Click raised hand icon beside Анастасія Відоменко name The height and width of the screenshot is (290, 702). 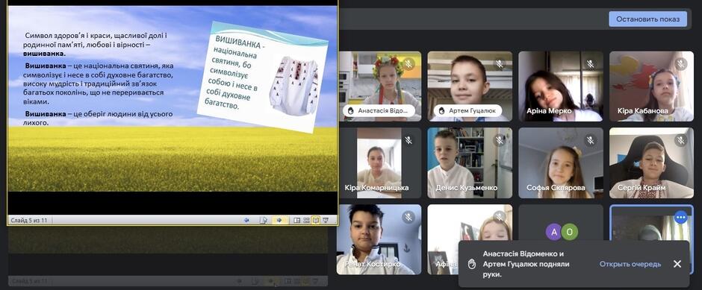pyautogui.click(x=351, y=111)
